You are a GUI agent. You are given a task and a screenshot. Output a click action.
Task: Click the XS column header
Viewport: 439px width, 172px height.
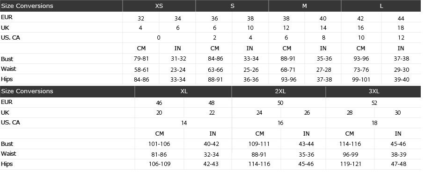click(x=159, y=6)
